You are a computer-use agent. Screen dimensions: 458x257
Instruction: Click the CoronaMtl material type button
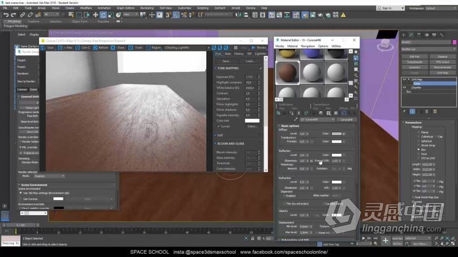[347, 120]
